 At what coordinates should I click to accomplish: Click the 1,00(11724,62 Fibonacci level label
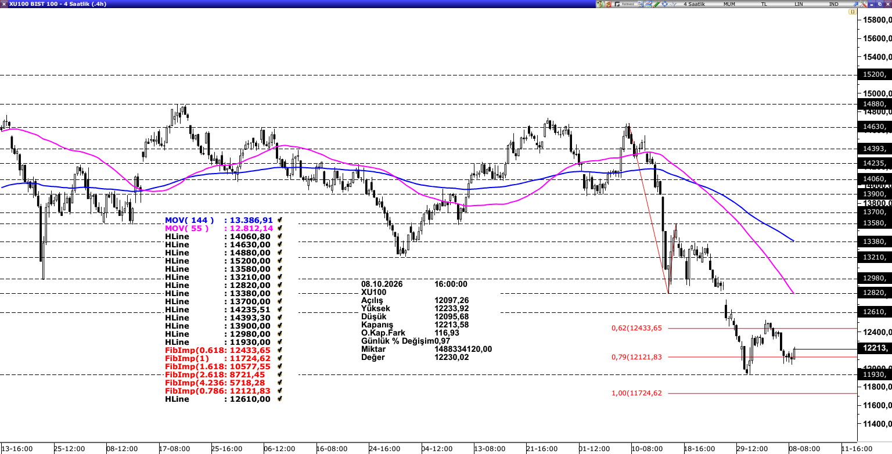pyautogui.click(x=636, y=393)
